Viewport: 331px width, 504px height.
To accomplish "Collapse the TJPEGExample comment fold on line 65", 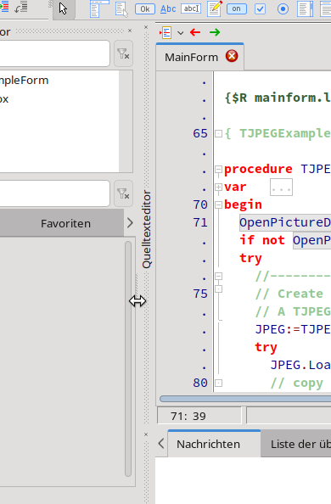I will click(218, 133).
